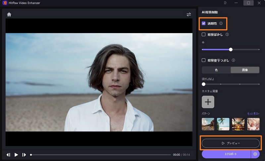Expand more patterns via もっと見る link

click(x=253, y=114)
